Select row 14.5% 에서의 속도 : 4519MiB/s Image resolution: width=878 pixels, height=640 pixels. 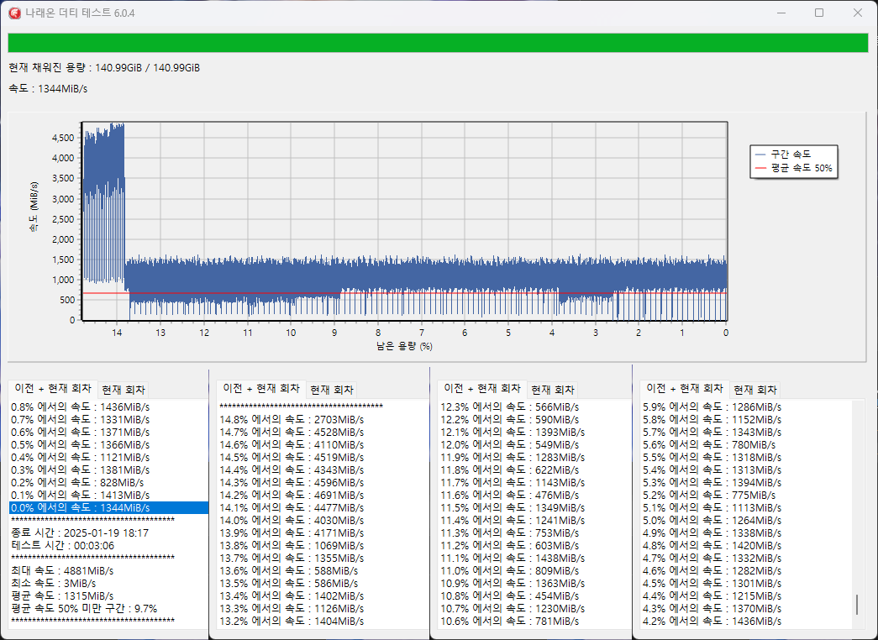[292, 458]
